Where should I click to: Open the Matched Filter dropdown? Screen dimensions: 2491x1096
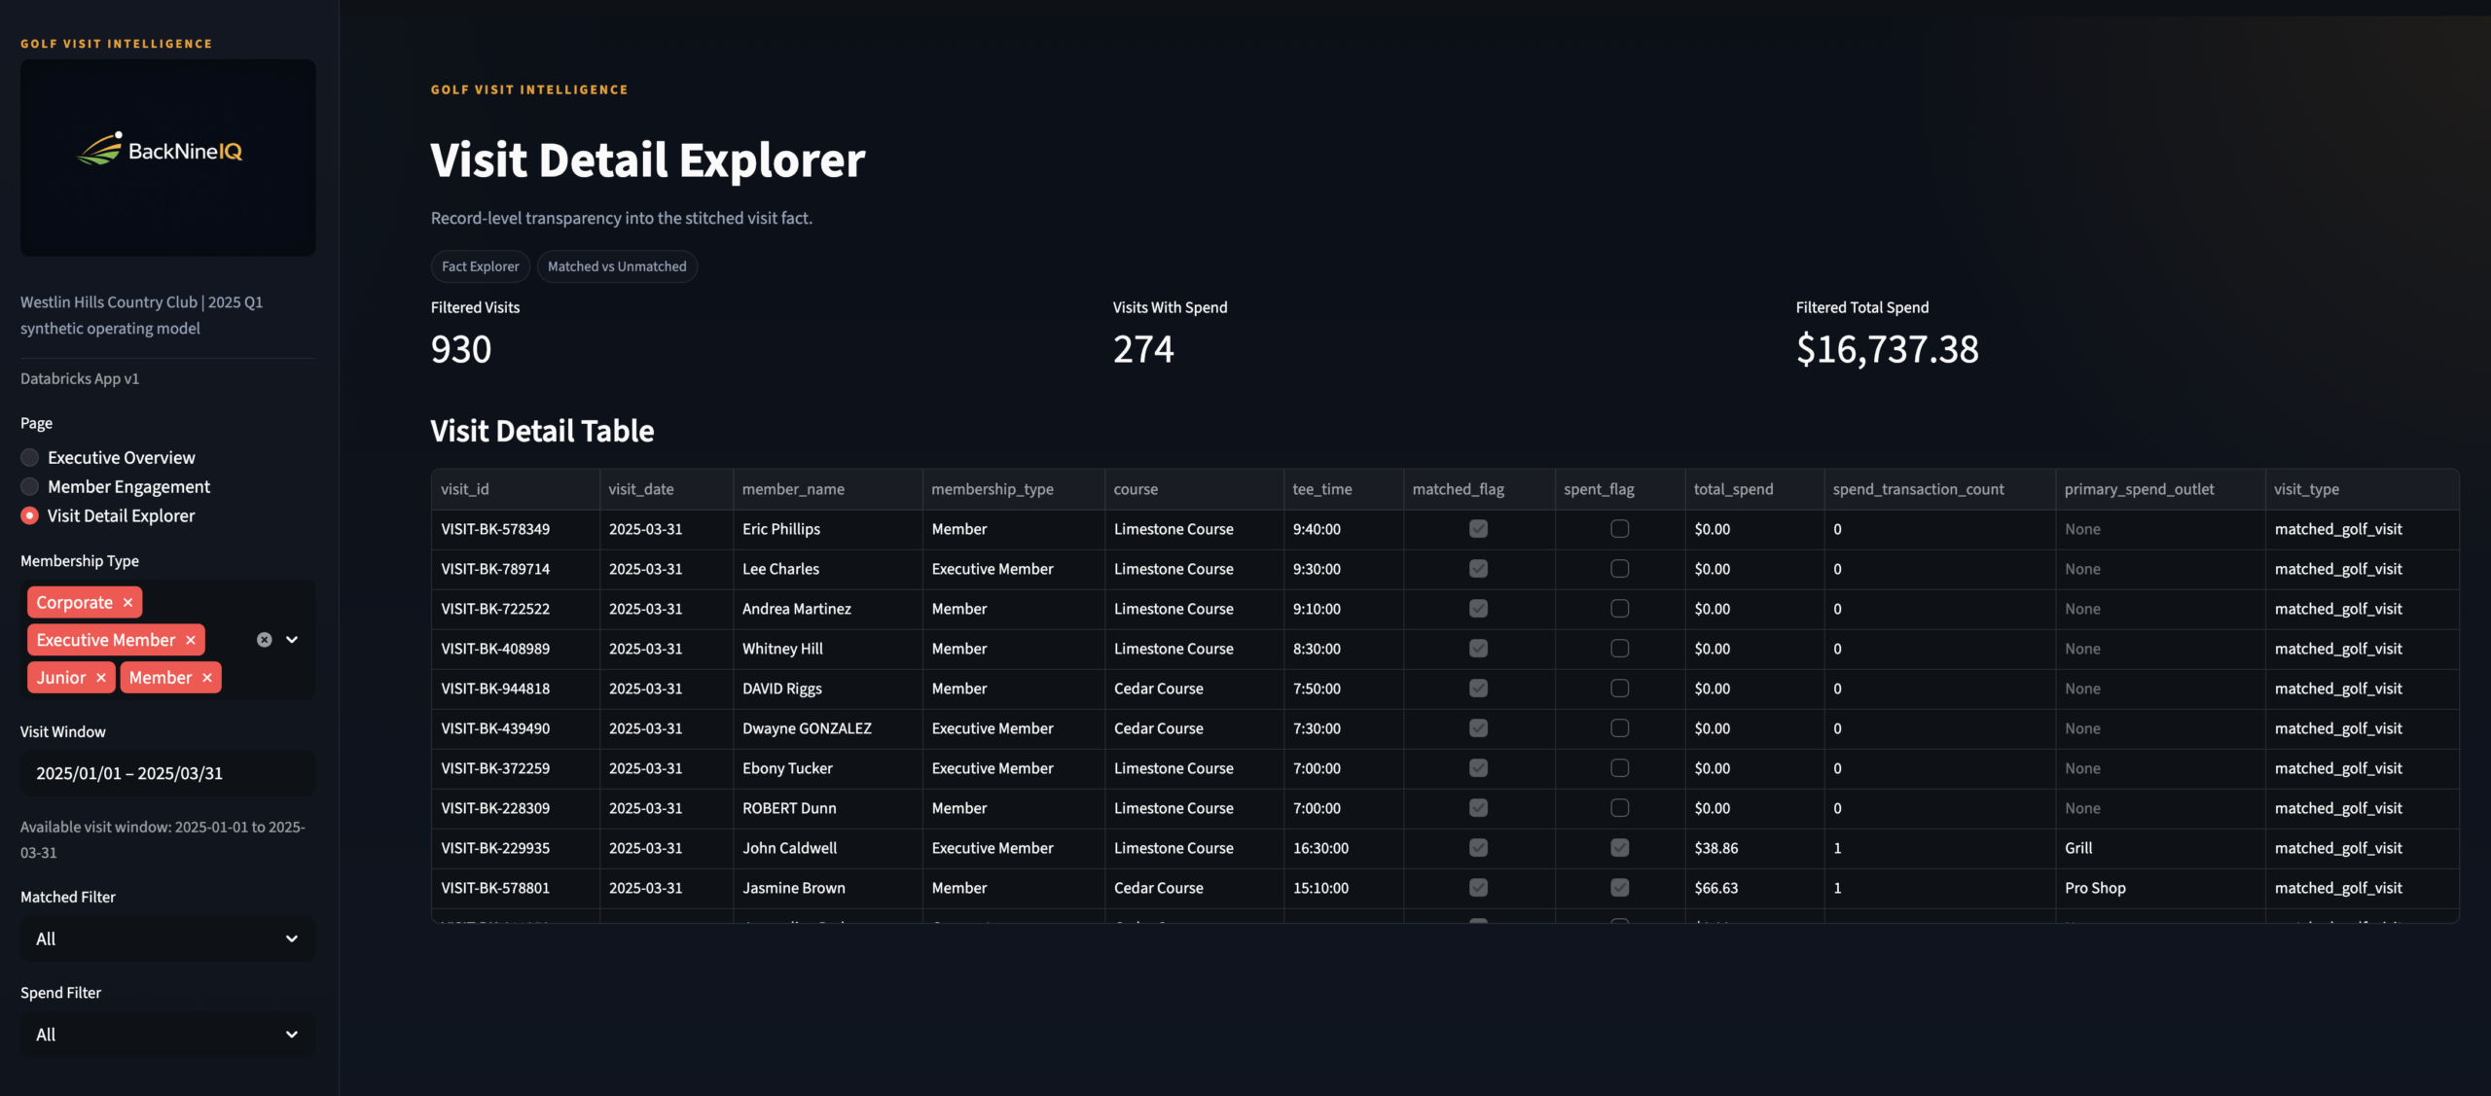pyautogui.click(x=166, y=938)
